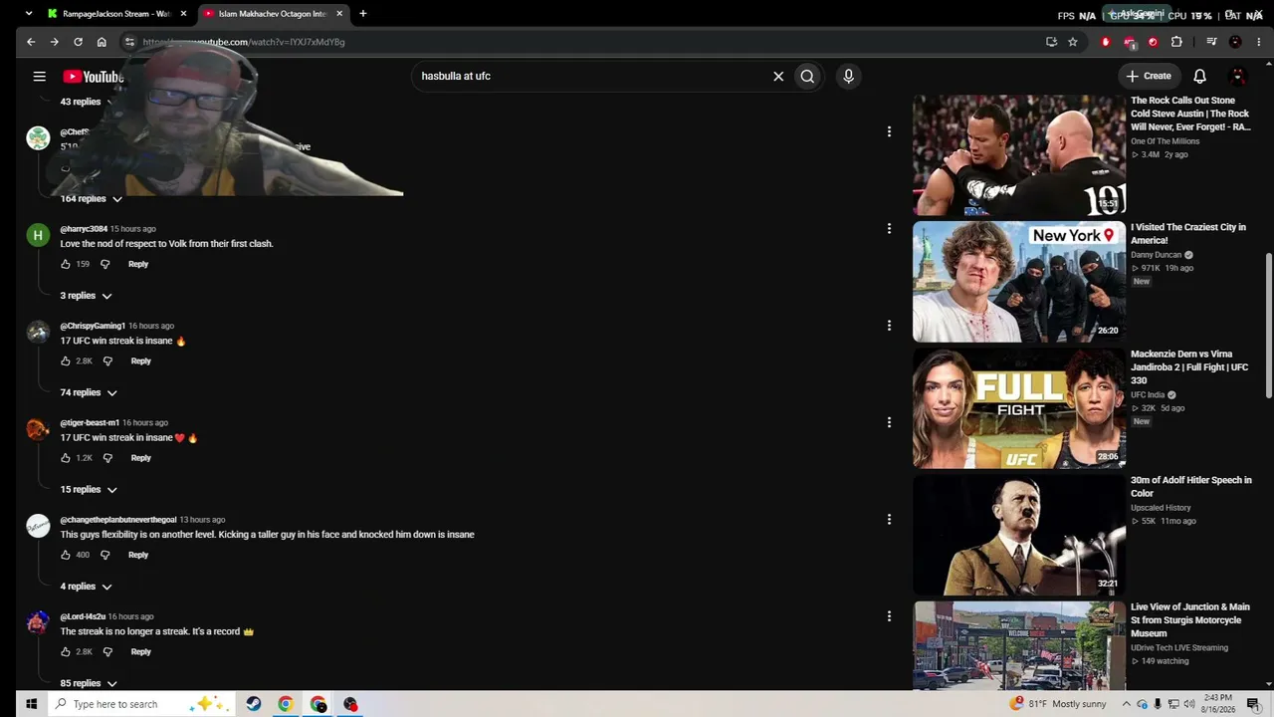Viewport: 1274px width, 717px height.
Task: Open options menu for @tiger-beast-m1's comment
Action: tap(889, 422)
